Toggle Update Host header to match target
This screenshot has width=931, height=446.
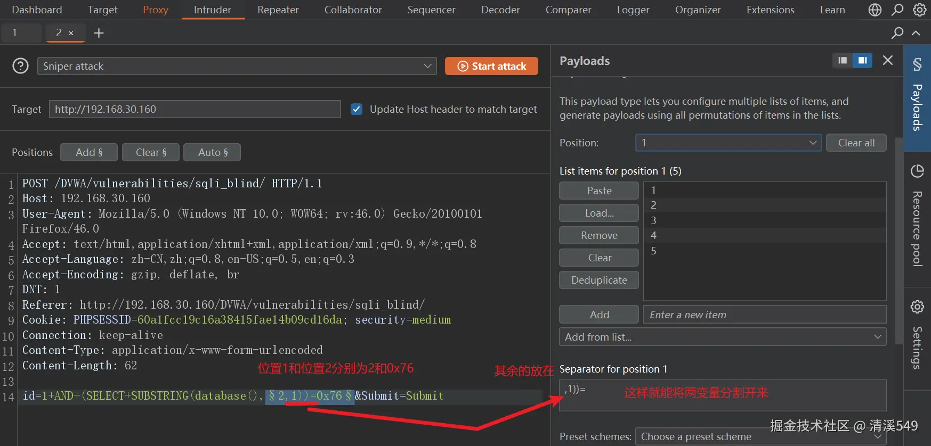[357, 109]
